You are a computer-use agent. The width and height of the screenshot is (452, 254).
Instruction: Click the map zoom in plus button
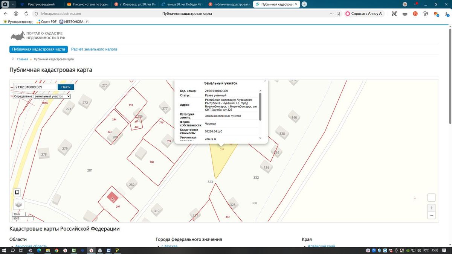click(432, 208)
